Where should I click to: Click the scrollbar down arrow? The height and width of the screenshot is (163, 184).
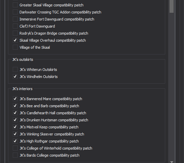172,162
